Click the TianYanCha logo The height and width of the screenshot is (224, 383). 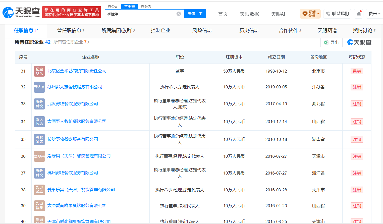tap(21, 12)
